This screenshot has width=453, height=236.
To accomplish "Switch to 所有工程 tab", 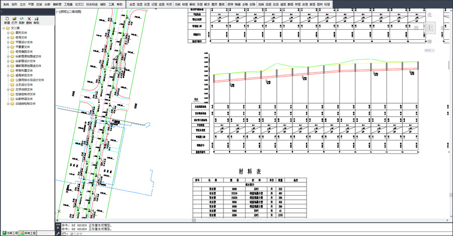I will 28,233.
